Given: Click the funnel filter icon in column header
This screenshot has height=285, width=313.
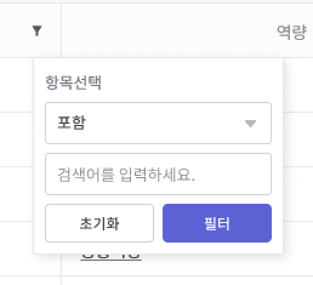Looking at the screenshot, I should (37, 31).
